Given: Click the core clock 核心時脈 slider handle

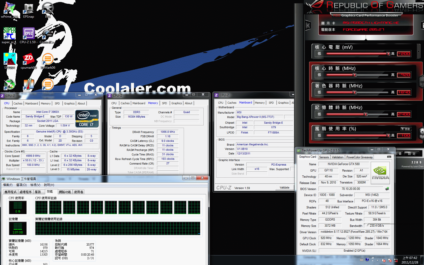Looking at the screenshot, I should tap(355, 75).
